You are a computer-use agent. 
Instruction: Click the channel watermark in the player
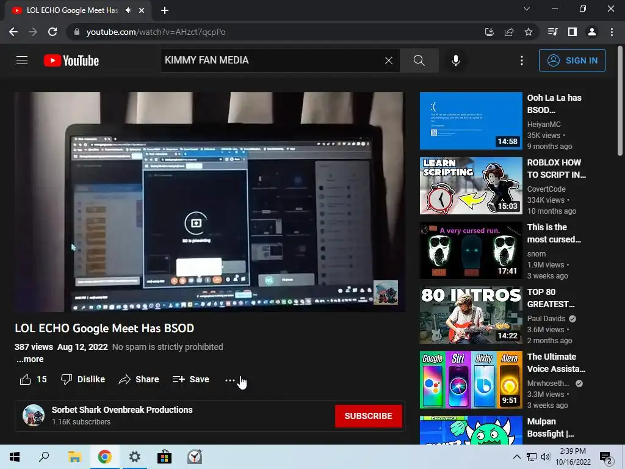(x=386, y=293)
